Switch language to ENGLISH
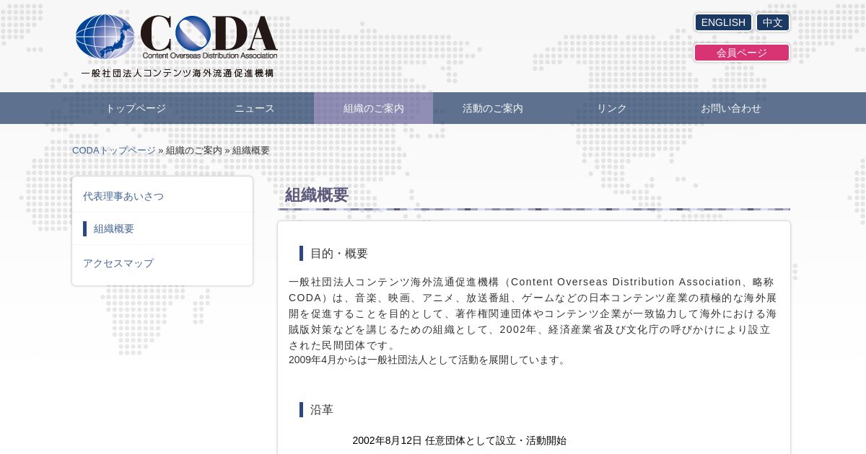The image size is (866, 454). point(723,22)
